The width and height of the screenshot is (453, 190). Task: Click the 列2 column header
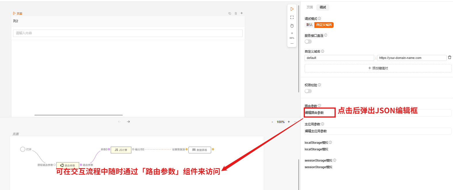point(16,21)
